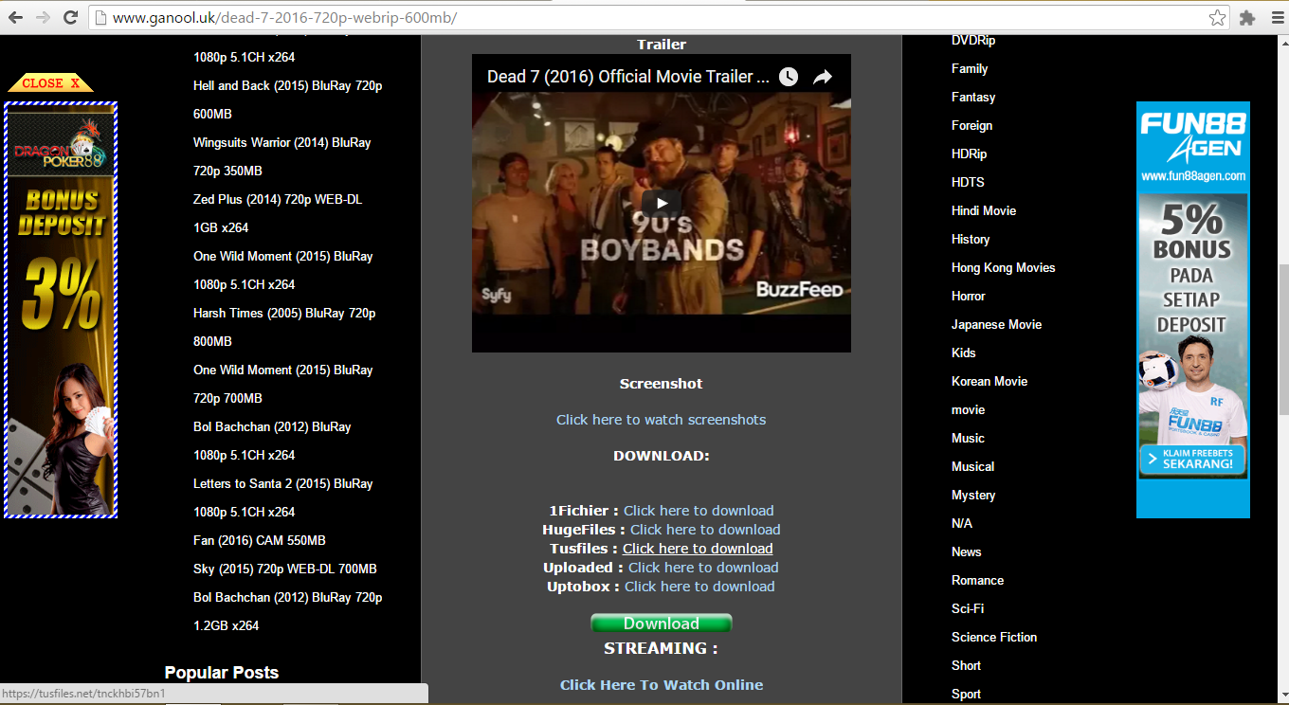Click the browser forward arrow
1289x705 pixels.
43,17
